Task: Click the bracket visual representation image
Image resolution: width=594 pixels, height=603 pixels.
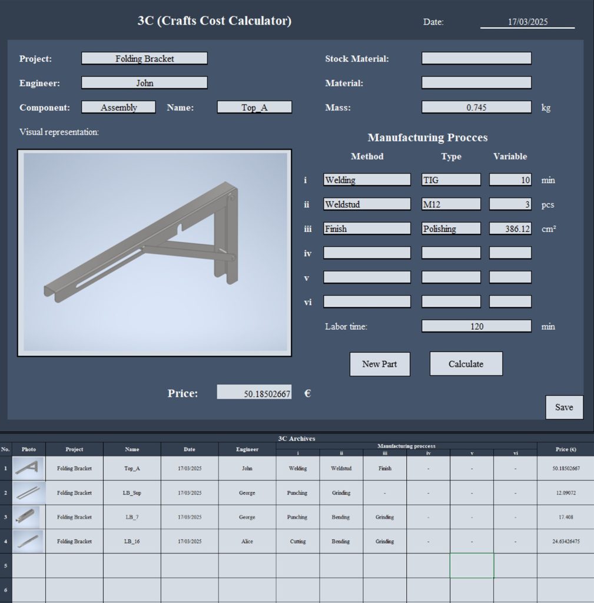Action: (x=155, y=253)
